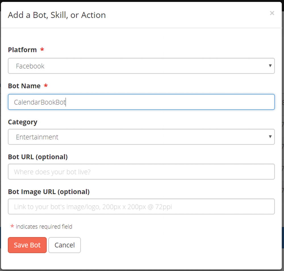Focus the Bot Name text field
Screen dimensions: 284x271
[x=141, y=102]
